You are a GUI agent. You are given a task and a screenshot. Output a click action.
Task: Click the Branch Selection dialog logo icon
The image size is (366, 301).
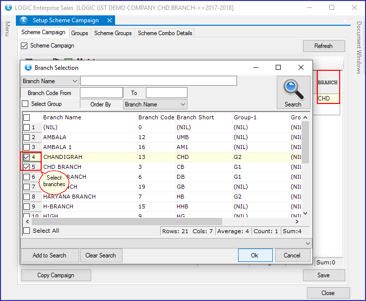click(28, 67)
